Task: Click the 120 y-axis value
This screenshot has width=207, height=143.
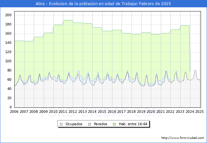Action: [8, 52]
